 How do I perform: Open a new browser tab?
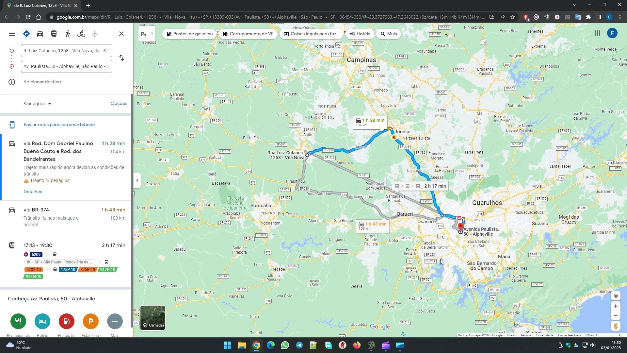coord(88,6)
